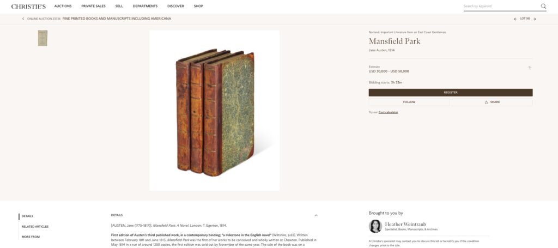This screenshot has width=558, height=248.
Task: Click the Christie's logo
Action: [28, 6]
